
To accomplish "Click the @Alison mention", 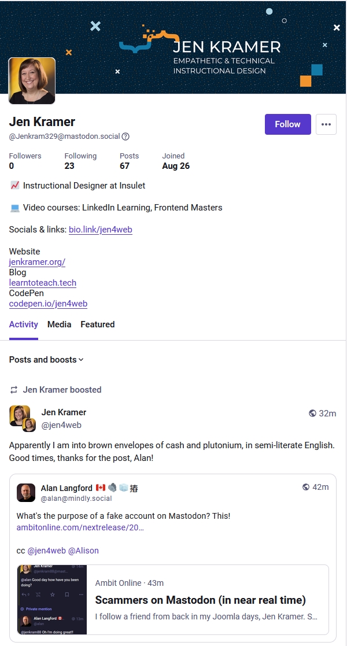I will 83,551.
